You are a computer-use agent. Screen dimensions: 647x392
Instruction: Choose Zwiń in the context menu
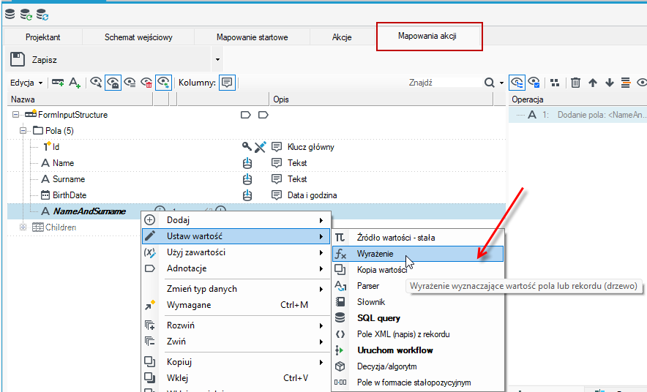(236, 342)
